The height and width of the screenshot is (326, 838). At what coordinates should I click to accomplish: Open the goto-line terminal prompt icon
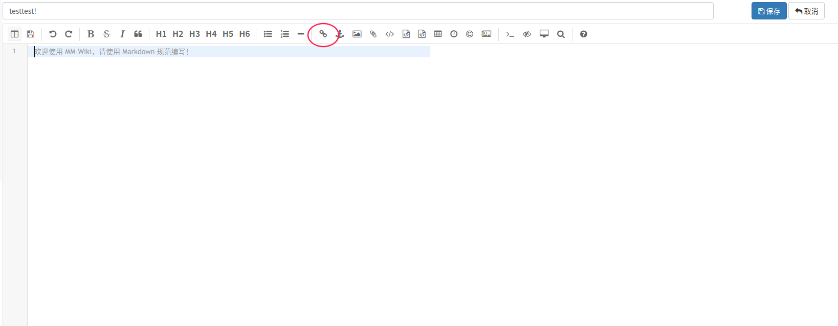510,34
